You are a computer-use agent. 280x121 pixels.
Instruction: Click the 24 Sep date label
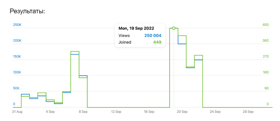point(215,112)
